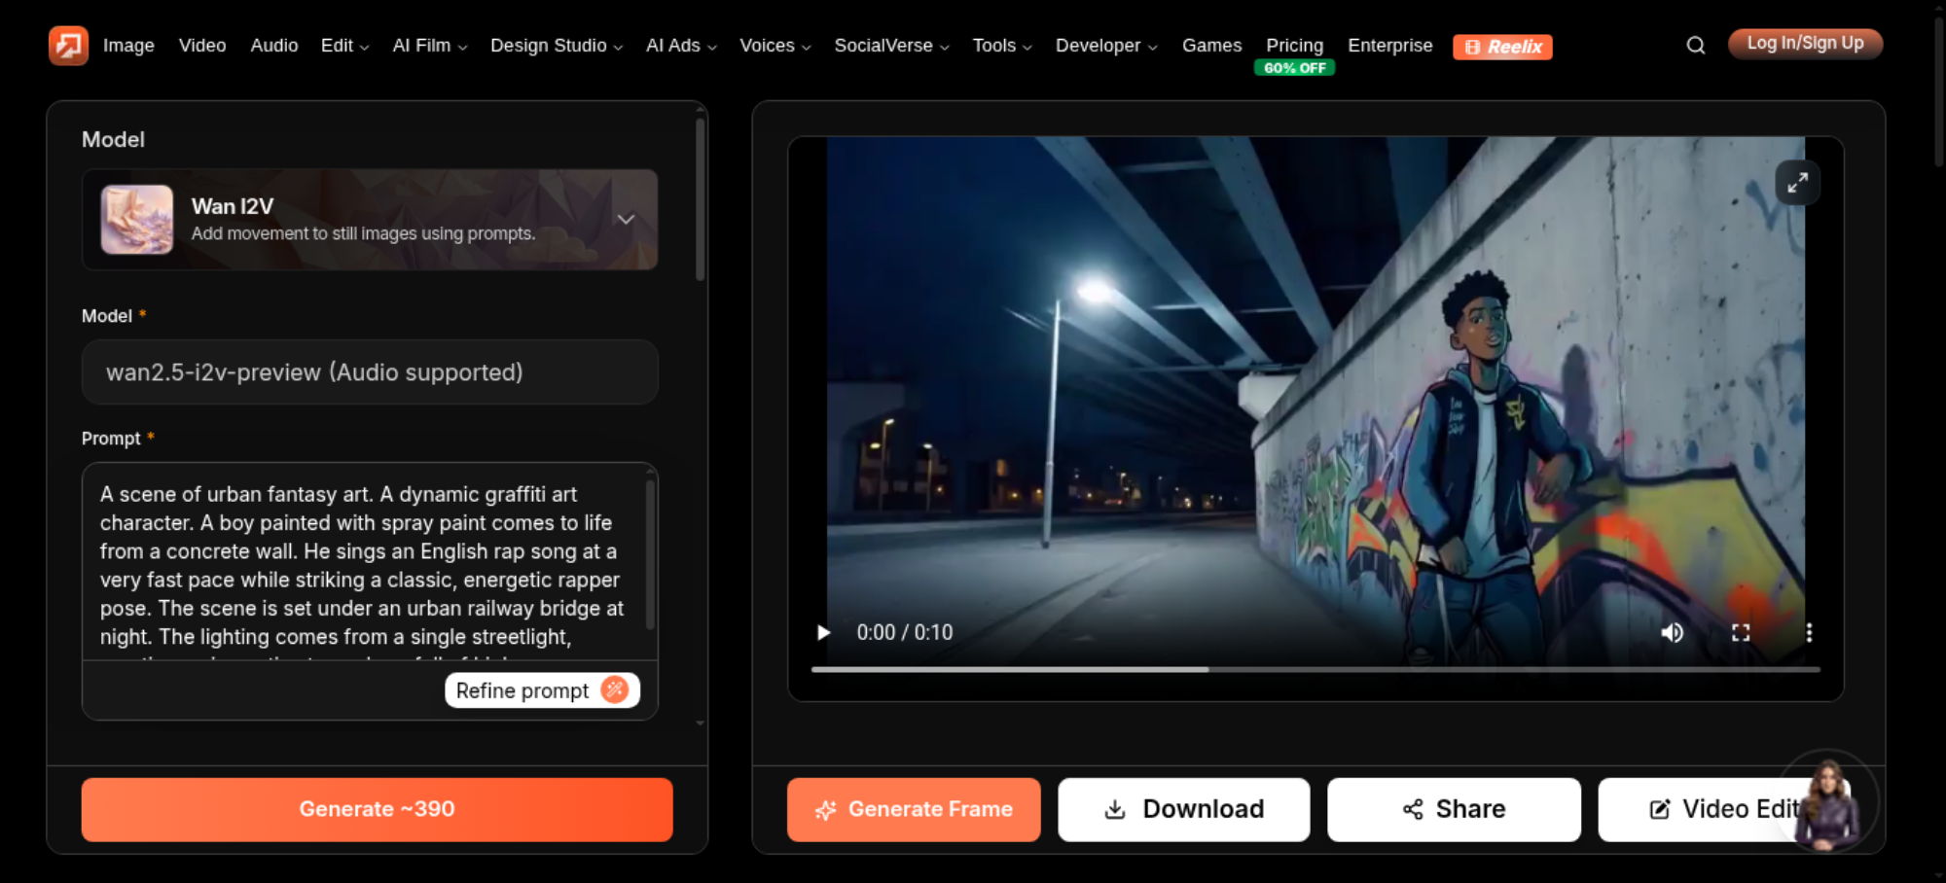The width and height of the screenshot is (1946, 883).
Task: Open the Image nav item
Action: [x=128, y=46]
